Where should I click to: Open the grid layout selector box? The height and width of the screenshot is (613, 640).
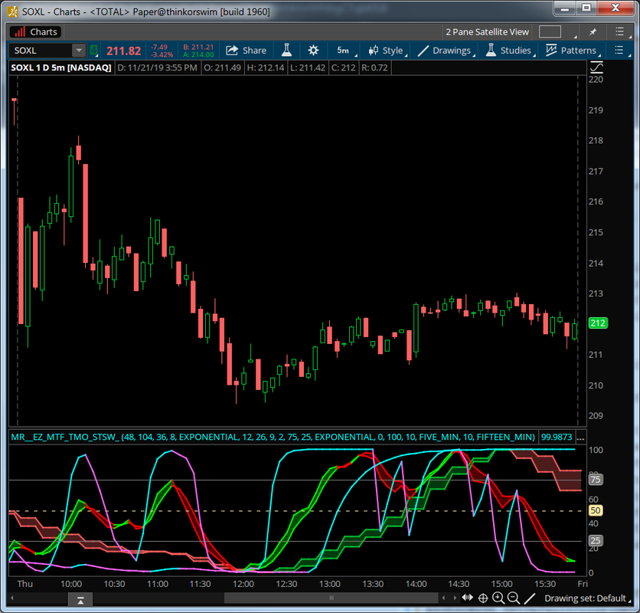(550, 31)
